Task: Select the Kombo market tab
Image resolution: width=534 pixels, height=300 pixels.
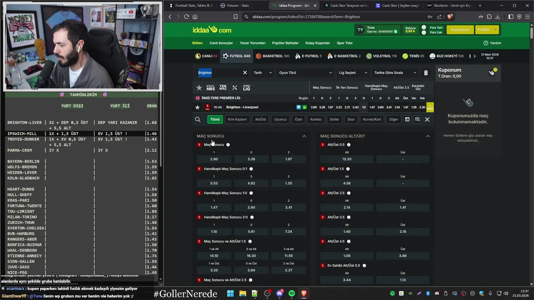Action: (x=316, y=119)
